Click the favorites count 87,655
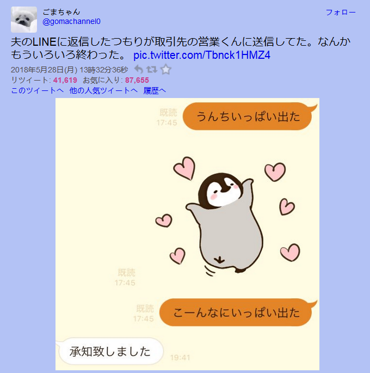The width and height of the screenshot is (370, 373). click(x=137, y=80)
